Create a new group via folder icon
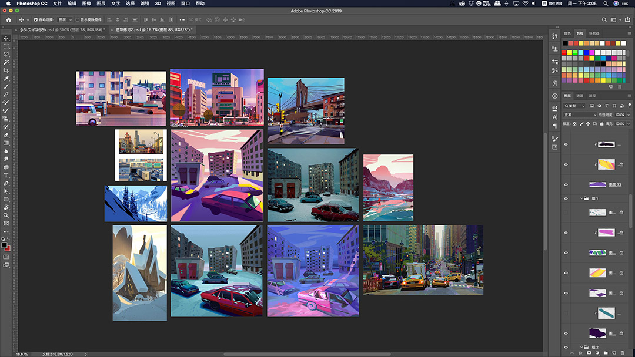Screen dimensions: 635x357 click(606, 353)
